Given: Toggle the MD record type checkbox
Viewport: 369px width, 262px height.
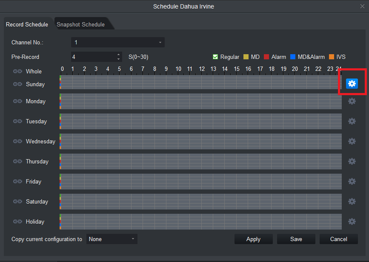Looking at the screenshot, I should (246, 57).
